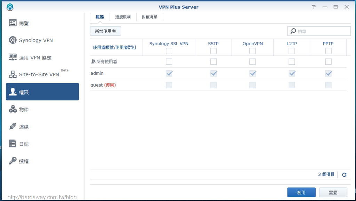Click guest L2TP checkbox
356x201 pixels.
pyautogui.click(x=292, y=85)
